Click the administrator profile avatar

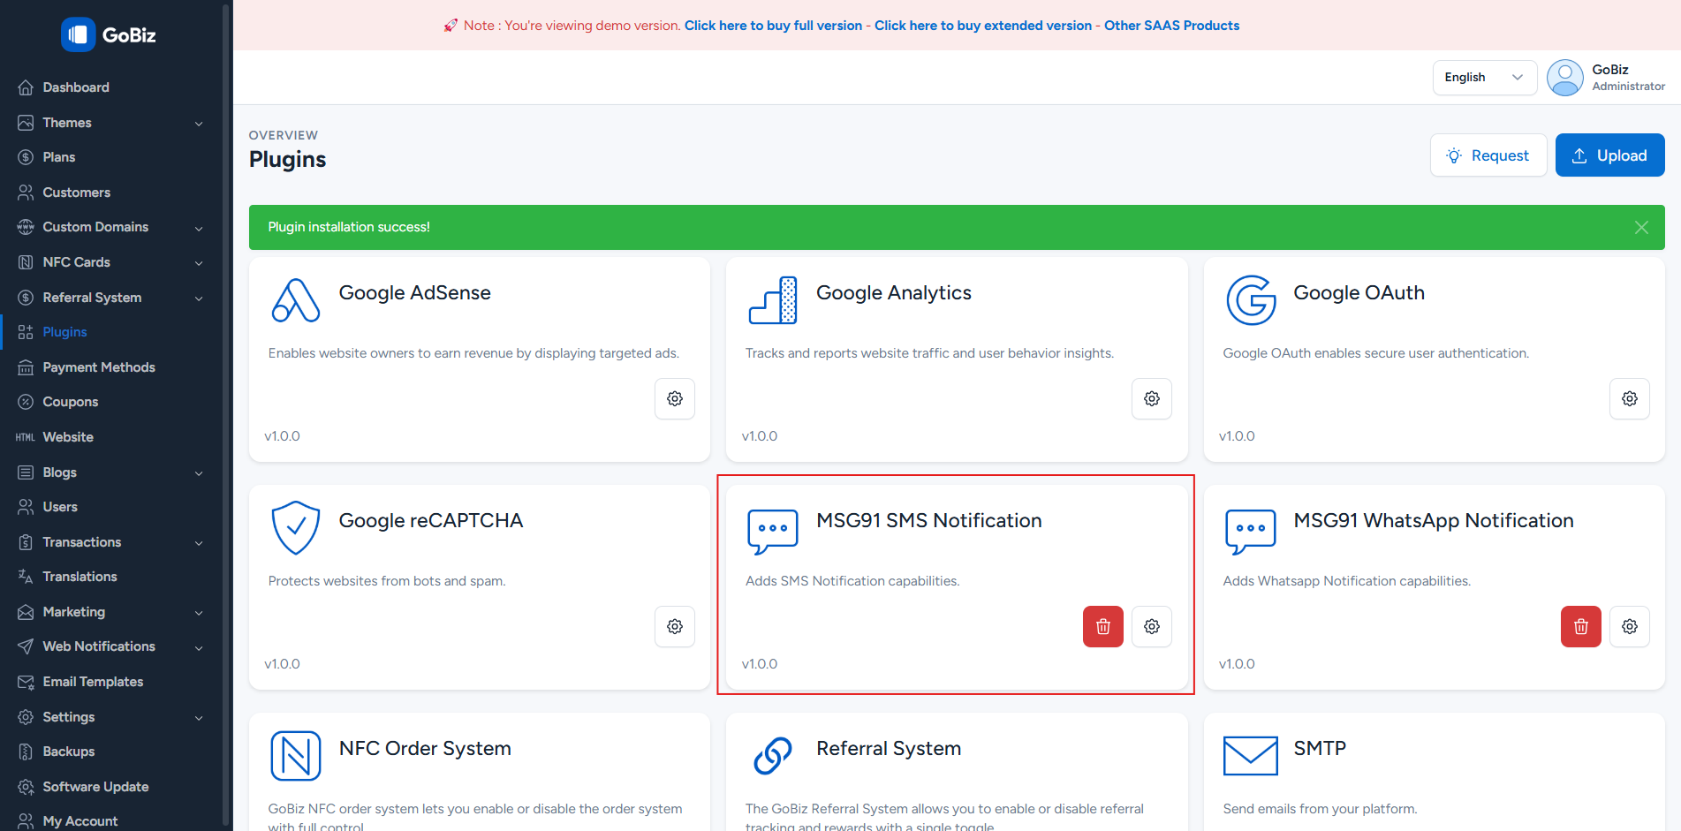[1564, 78]
